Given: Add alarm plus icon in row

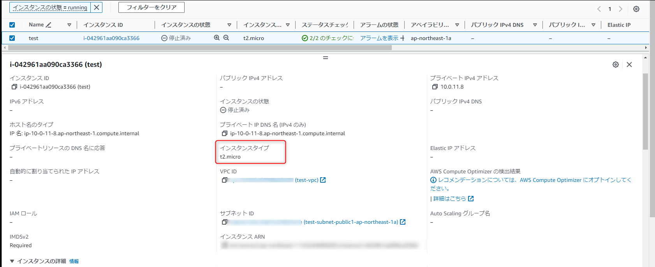Looking at the screenshot, I should pyautogui.click(x=402, y=38).
